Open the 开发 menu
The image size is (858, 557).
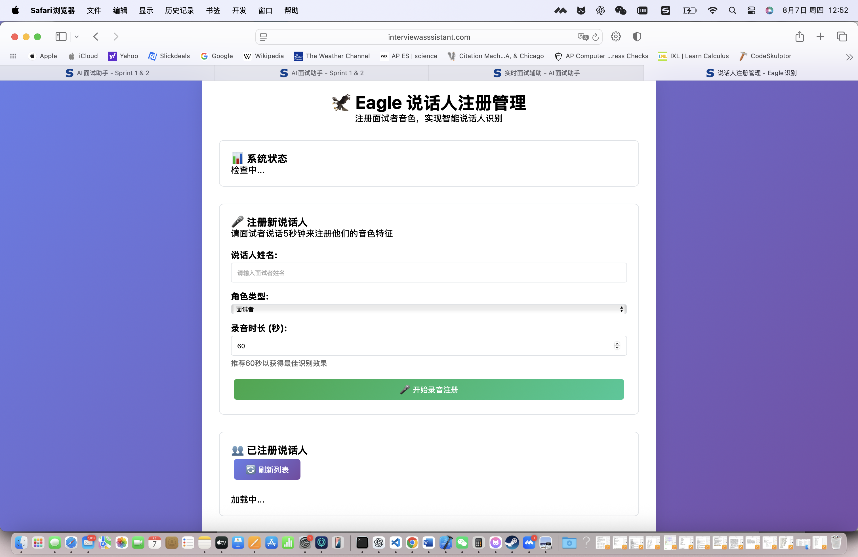[x=239, y=10]
